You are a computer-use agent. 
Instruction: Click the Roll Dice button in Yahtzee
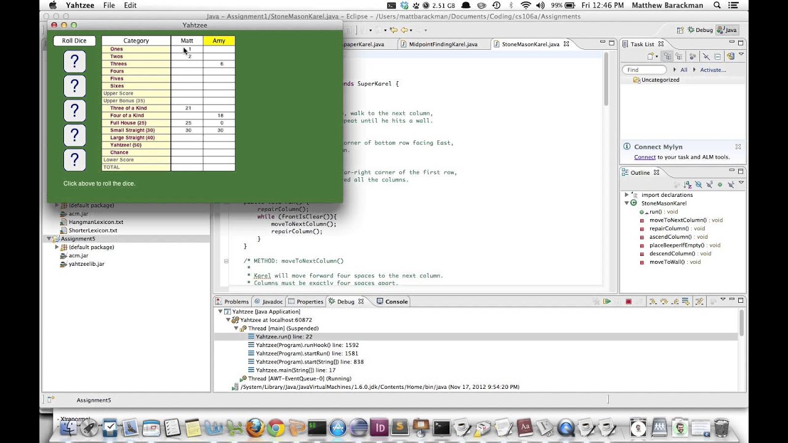tap(74, 41)
